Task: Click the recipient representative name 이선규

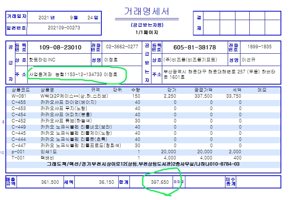Action: [248, 60]
